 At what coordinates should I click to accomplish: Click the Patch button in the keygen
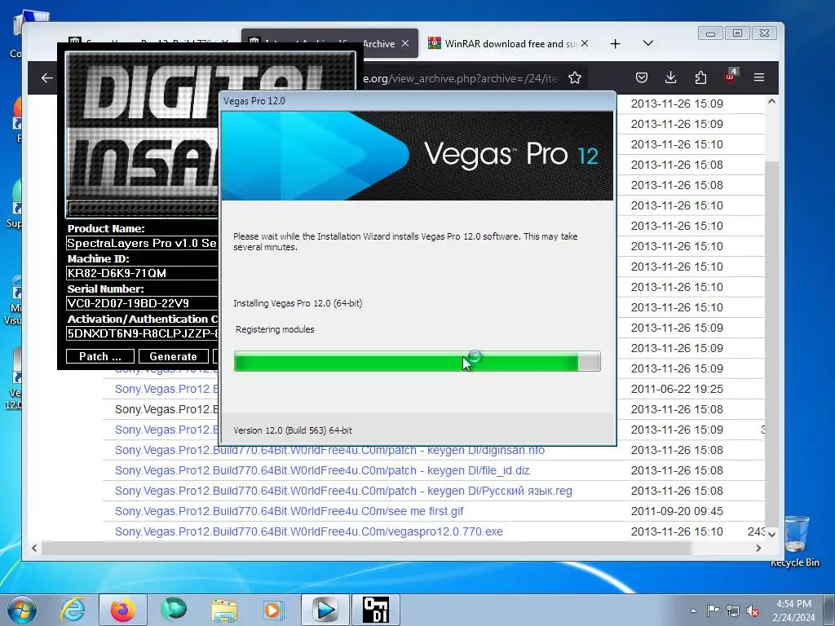tap(100, 357)
